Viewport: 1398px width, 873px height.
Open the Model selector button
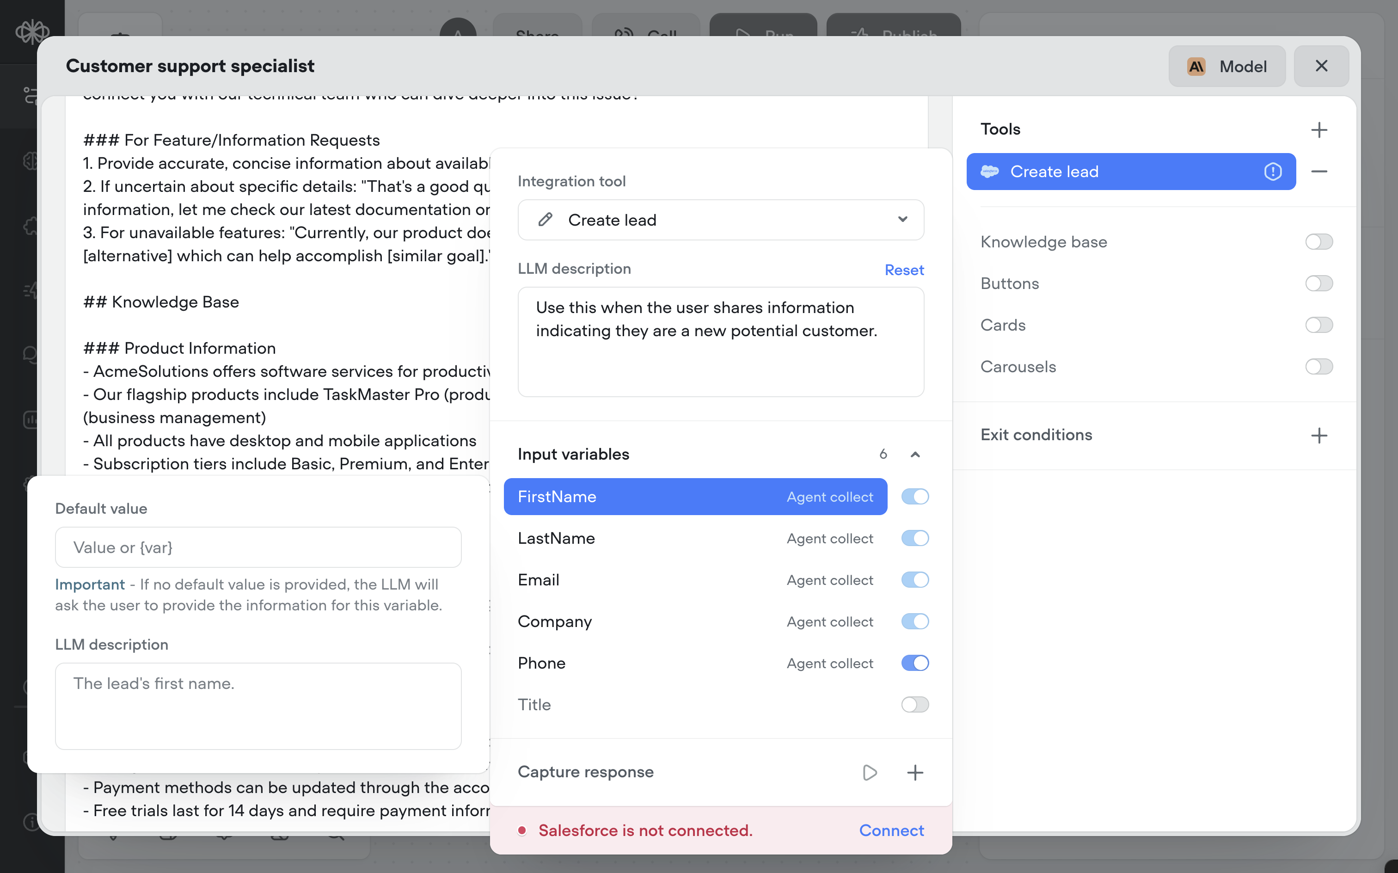click(x=1227, y=67)
